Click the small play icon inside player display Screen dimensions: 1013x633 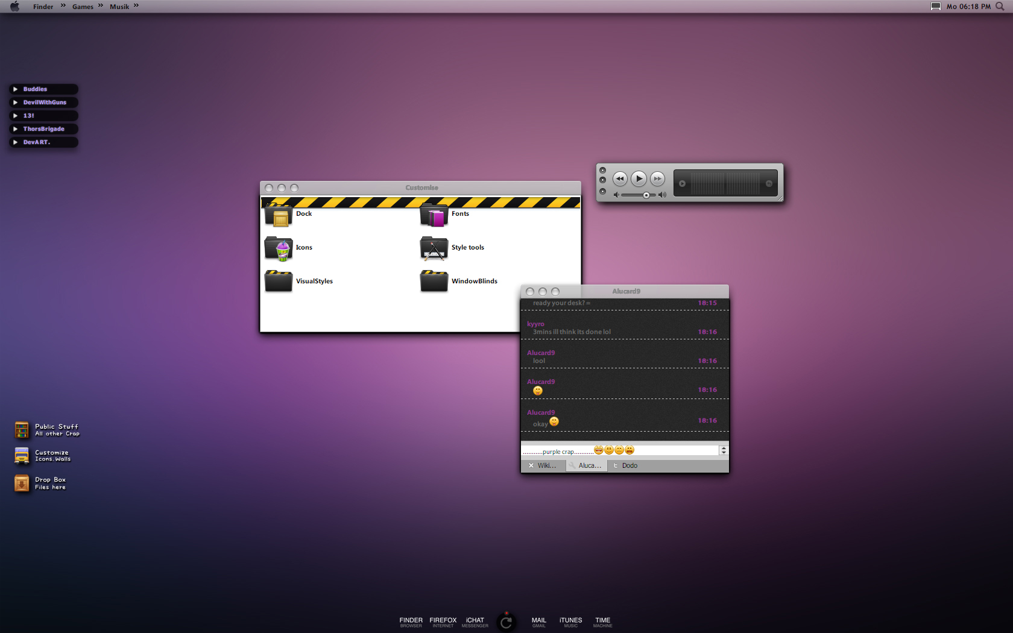point(683,184)
